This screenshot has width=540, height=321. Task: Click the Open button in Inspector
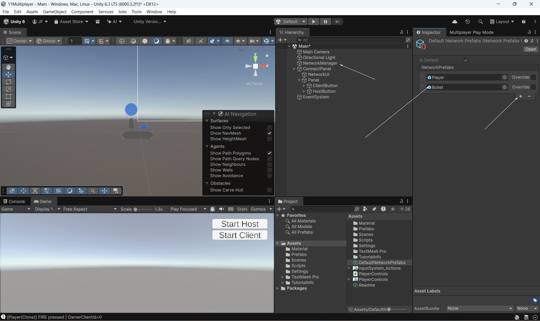pos(530,49)
